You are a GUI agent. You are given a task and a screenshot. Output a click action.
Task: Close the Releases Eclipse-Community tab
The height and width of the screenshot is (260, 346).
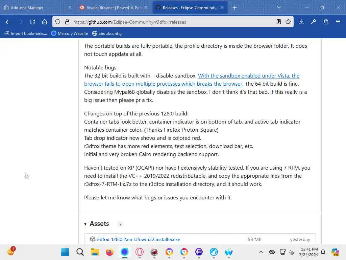click(x=222, y=7)
